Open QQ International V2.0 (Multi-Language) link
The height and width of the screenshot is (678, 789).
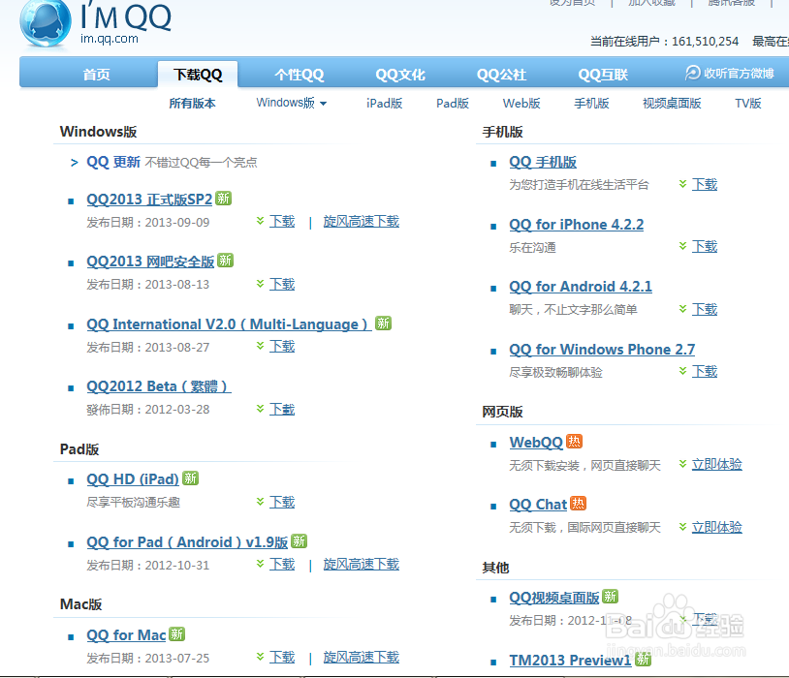click(229, 324)
